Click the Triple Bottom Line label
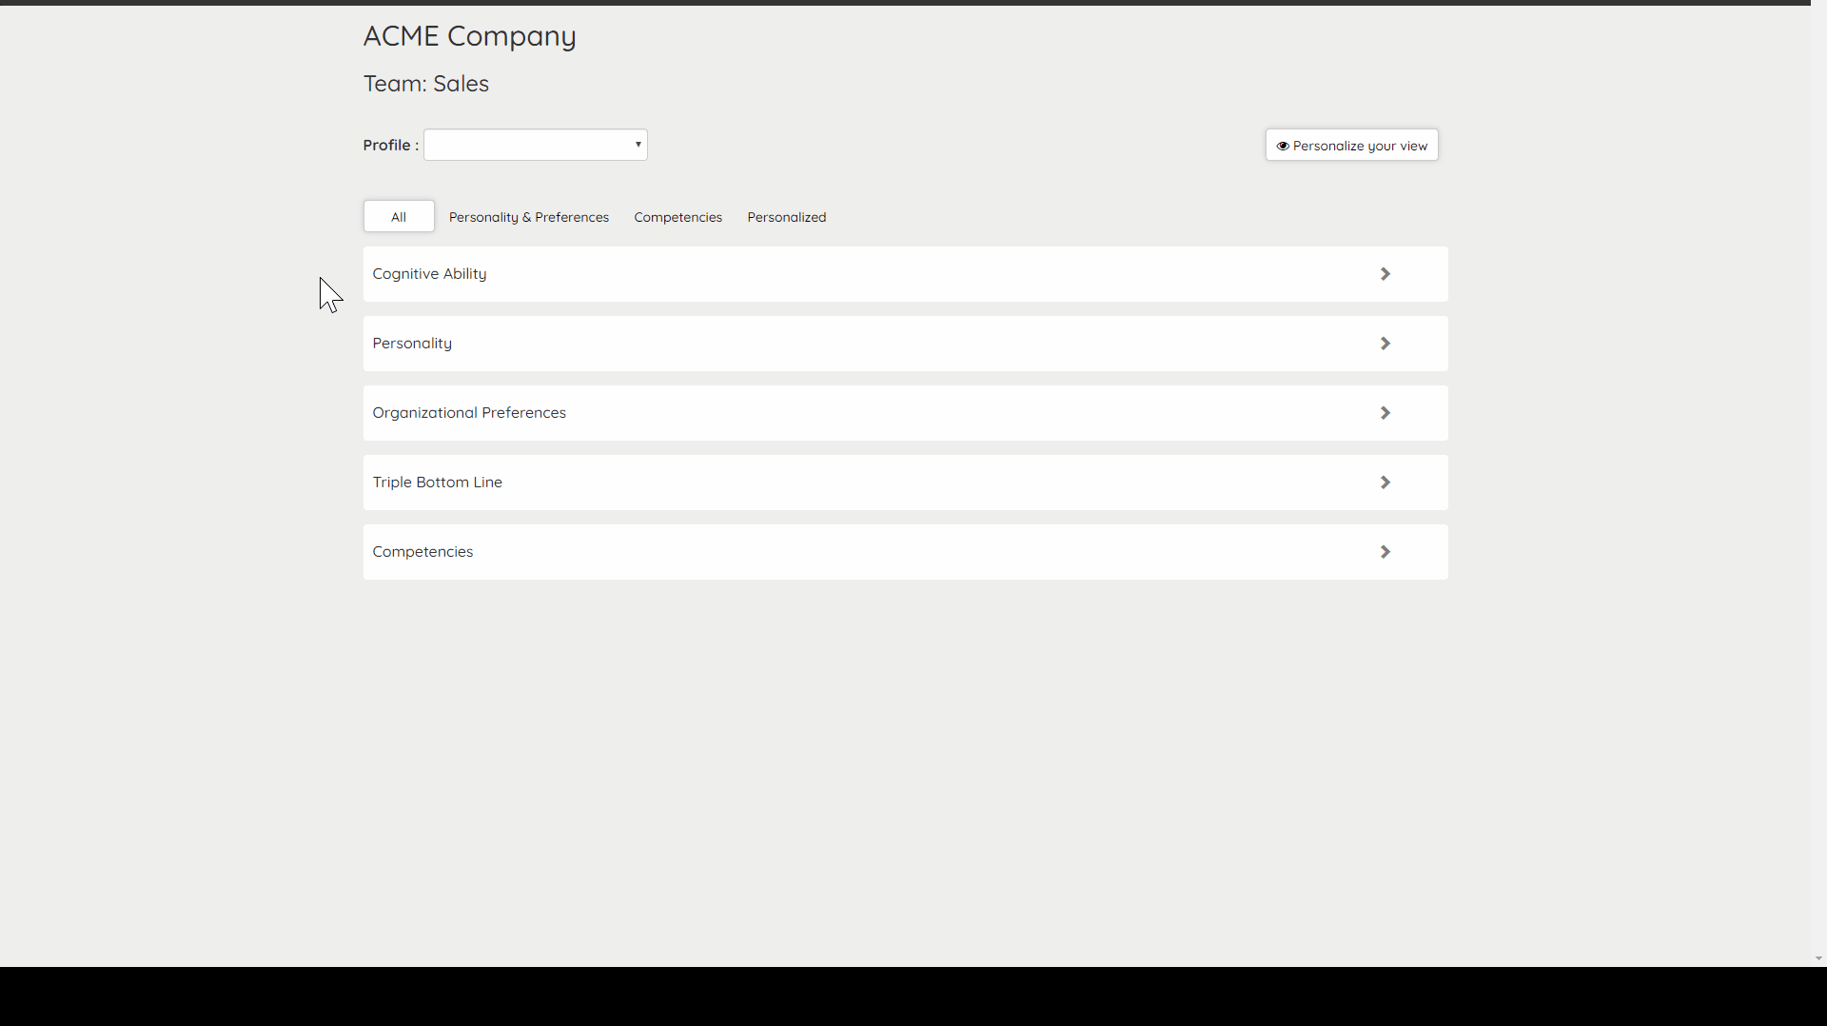 (x=437, y=483)
